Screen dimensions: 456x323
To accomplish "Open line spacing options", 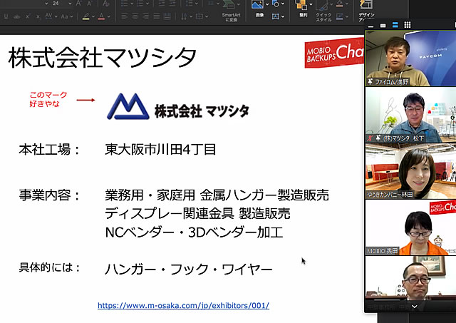I will [189, 4].
